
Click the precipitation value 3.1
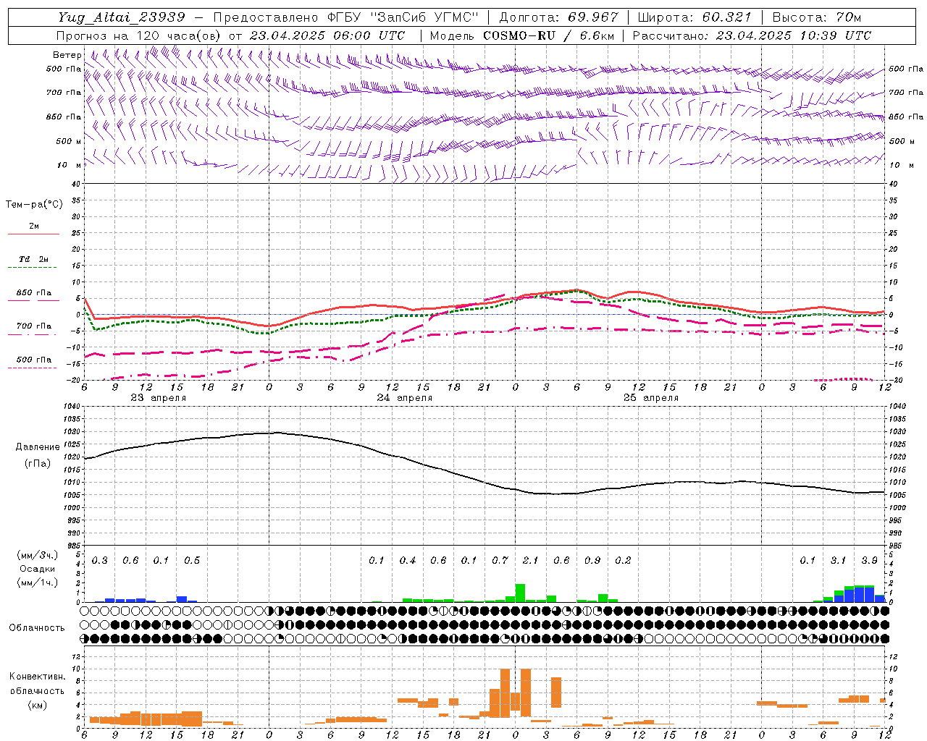(838, 561)
